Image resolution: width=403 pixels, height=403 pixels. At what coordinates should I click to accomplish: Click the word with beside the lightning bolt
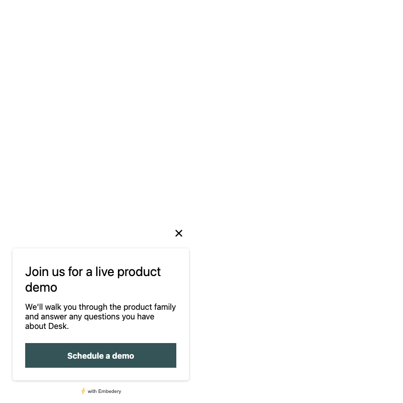(x=92, y=391)
